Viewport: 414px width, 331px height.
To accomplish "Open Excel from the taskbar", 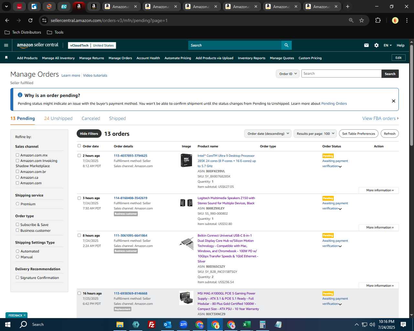I will [246, 325].
